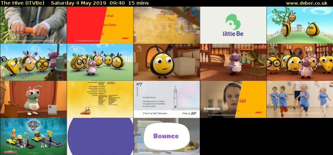The image size is (333, 155).
Task: Click the '3 for 2 on No7 Skincare' text
Action: pos(155,113)
